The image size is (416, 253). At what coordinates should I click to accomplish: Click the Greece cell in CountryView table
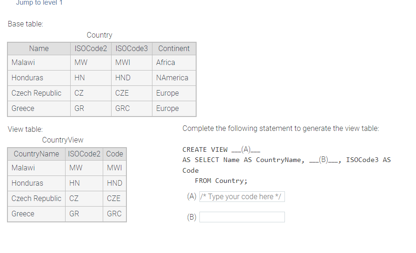(x=36, y=214)
